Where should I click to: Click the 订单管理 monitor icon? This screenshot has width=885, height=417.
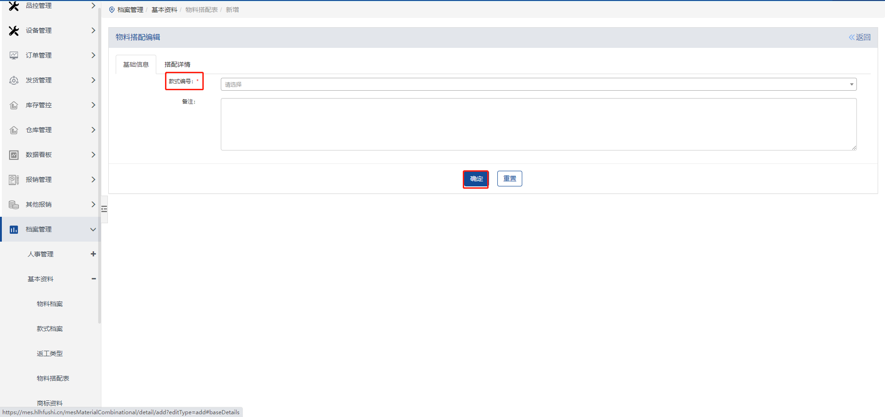14,55
